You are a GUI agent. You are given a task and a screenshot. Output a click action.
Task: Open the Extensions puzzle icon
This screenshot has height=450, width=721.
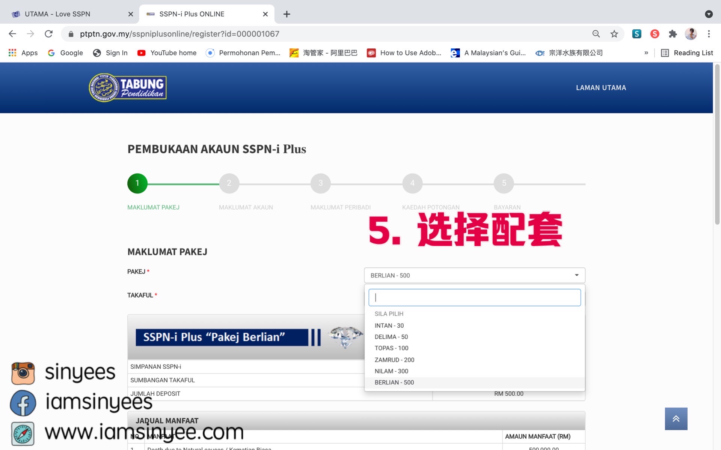(x=673, y=34)
